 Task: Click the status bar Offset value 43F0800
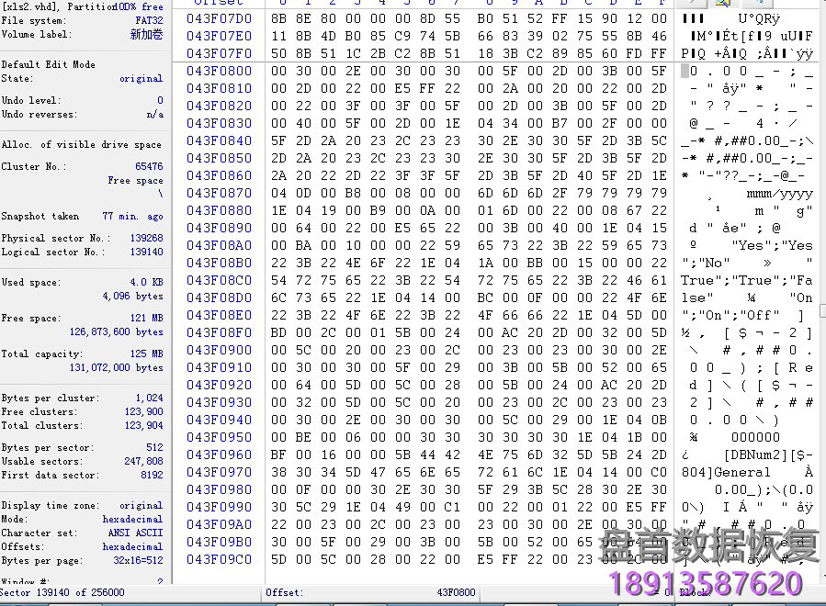coord(456,593)
